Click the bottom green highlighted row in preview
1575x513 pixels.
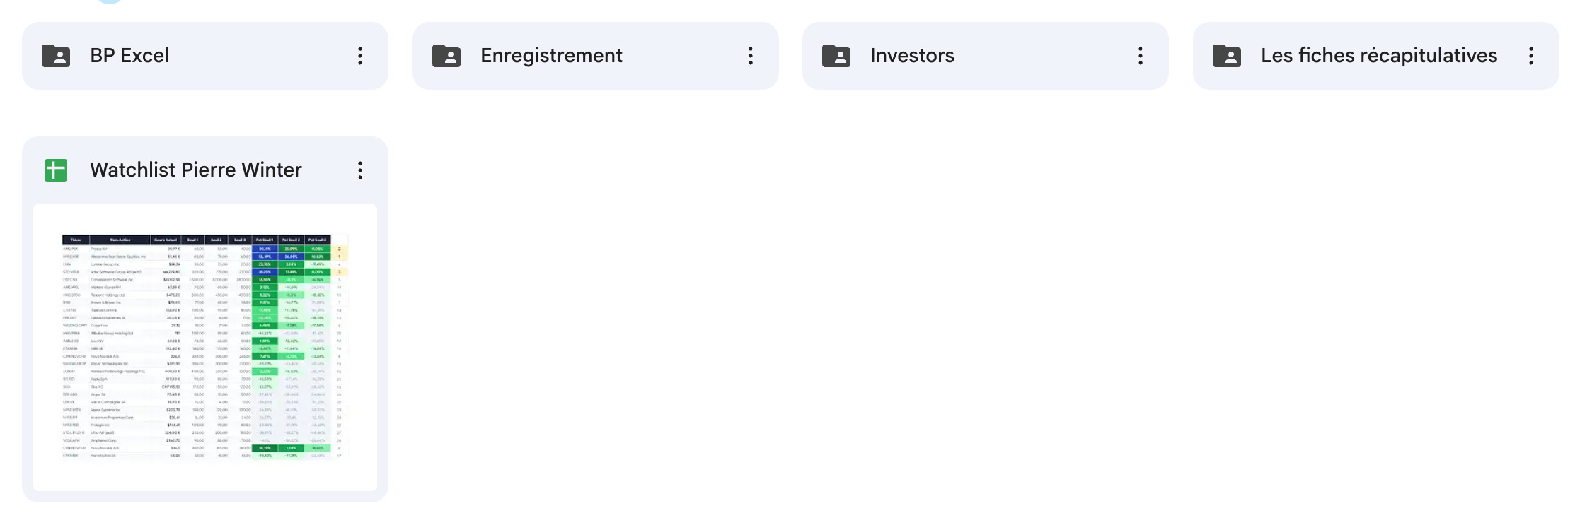291,448
